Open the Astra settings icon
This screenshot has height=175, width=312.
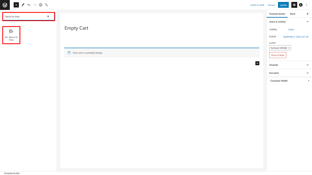[301, 5]
